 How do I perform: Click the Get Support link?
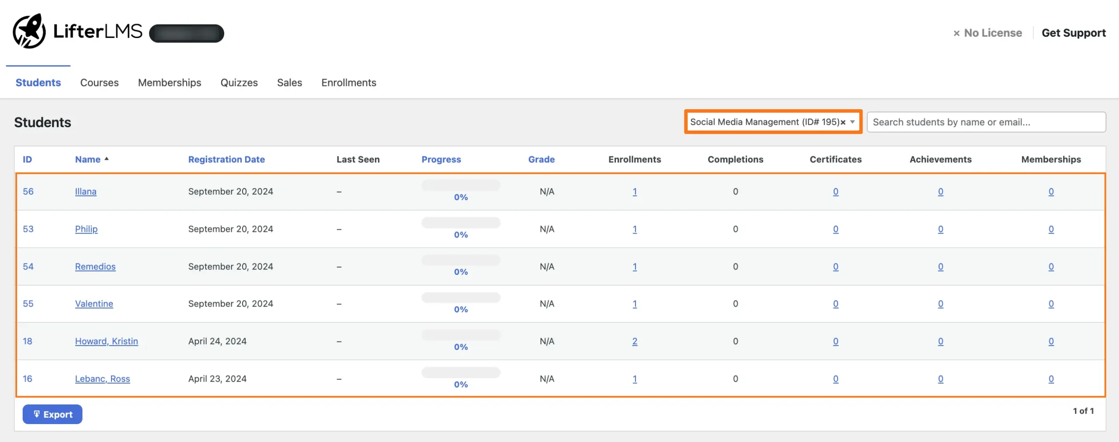point(1074,33)
